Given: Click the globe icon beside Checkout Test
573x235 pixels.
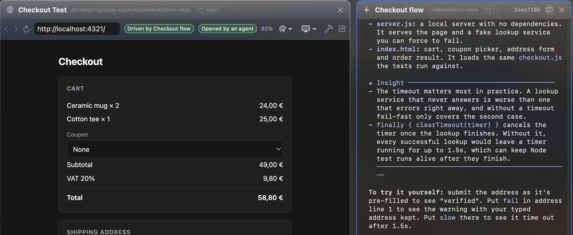Looking at the screenshot, I should tap(10, 10).
